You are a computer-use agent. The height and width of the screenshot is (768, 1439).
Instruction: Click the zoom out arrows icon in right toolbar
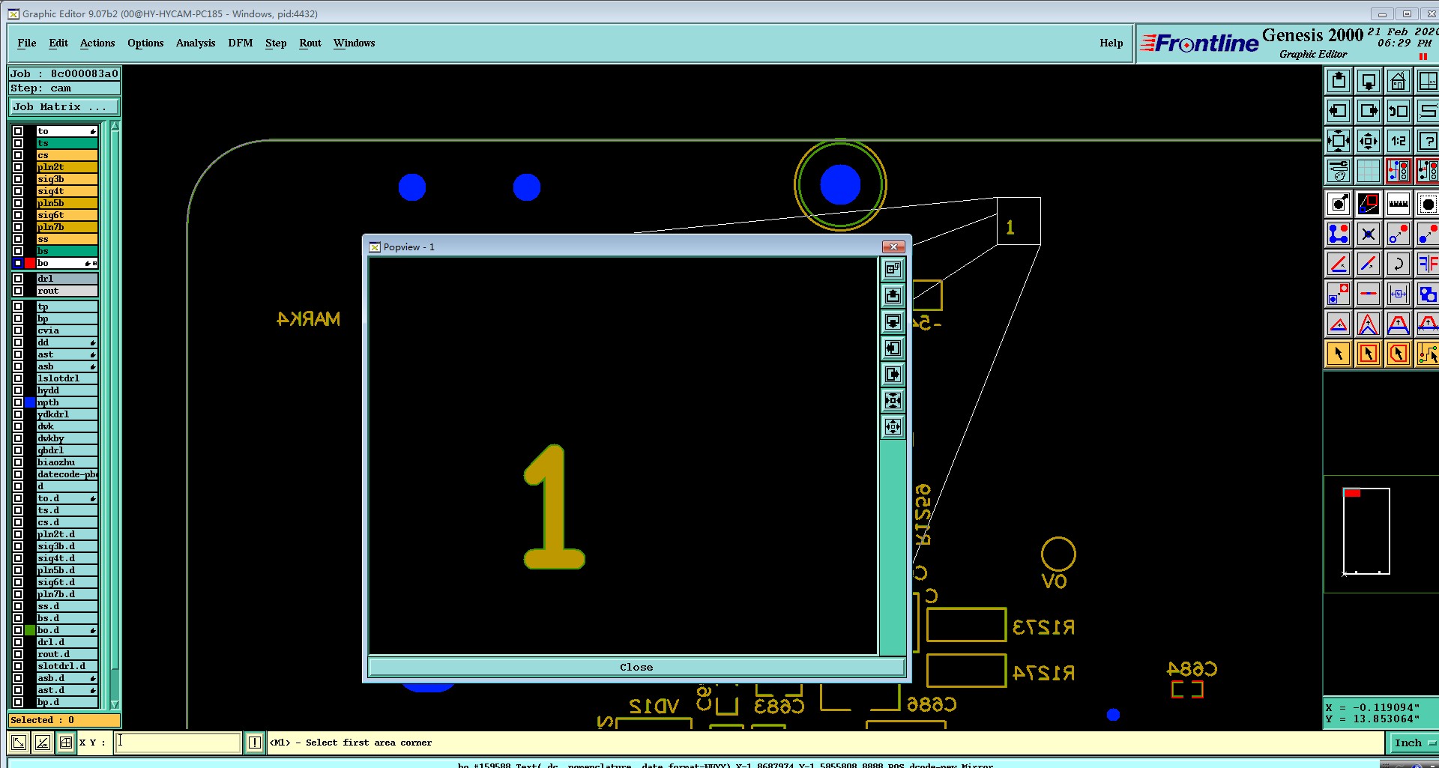point(1369,141)
